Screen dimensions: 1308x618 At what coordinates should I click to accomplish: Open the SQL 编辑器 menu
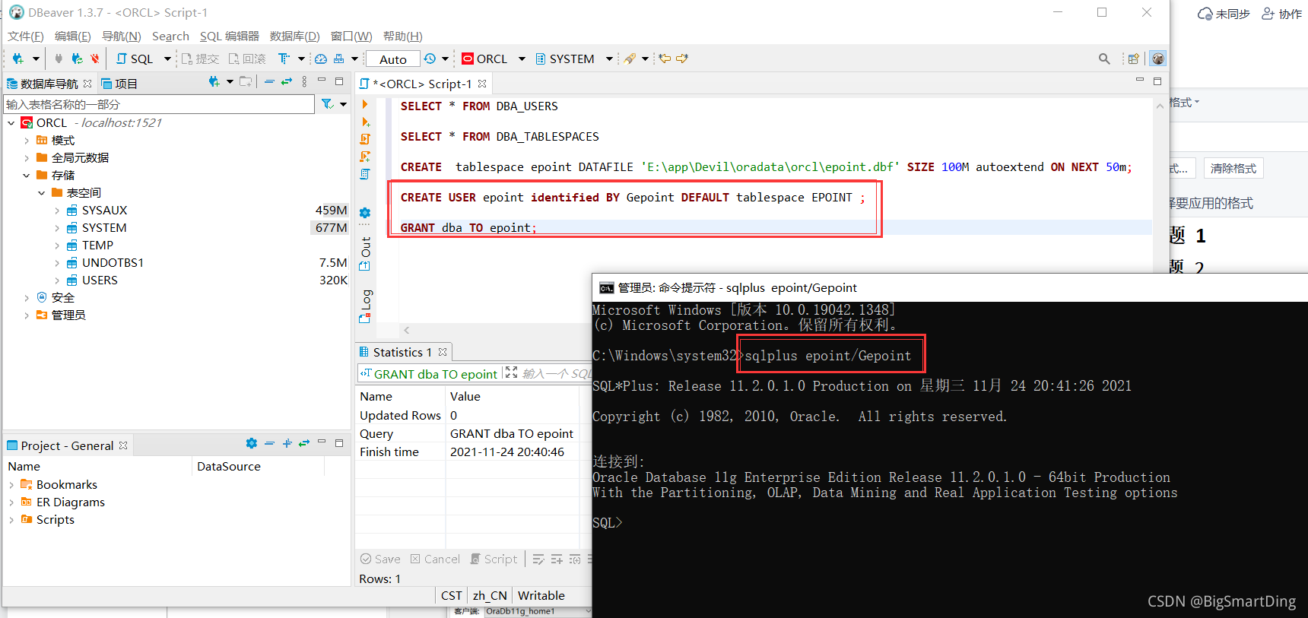tap(230, 36)
